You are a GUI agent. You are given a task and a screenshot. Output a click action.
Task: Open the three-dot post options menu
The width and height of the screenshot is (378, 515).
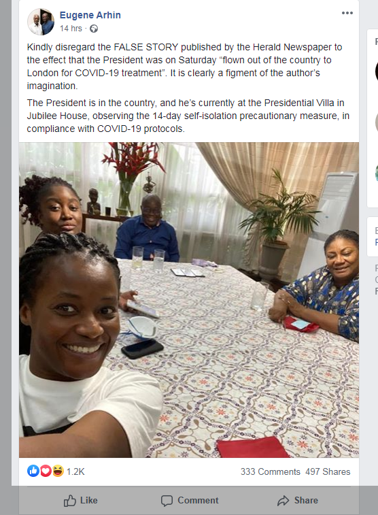pyautogui.click(x=347, y=13)
